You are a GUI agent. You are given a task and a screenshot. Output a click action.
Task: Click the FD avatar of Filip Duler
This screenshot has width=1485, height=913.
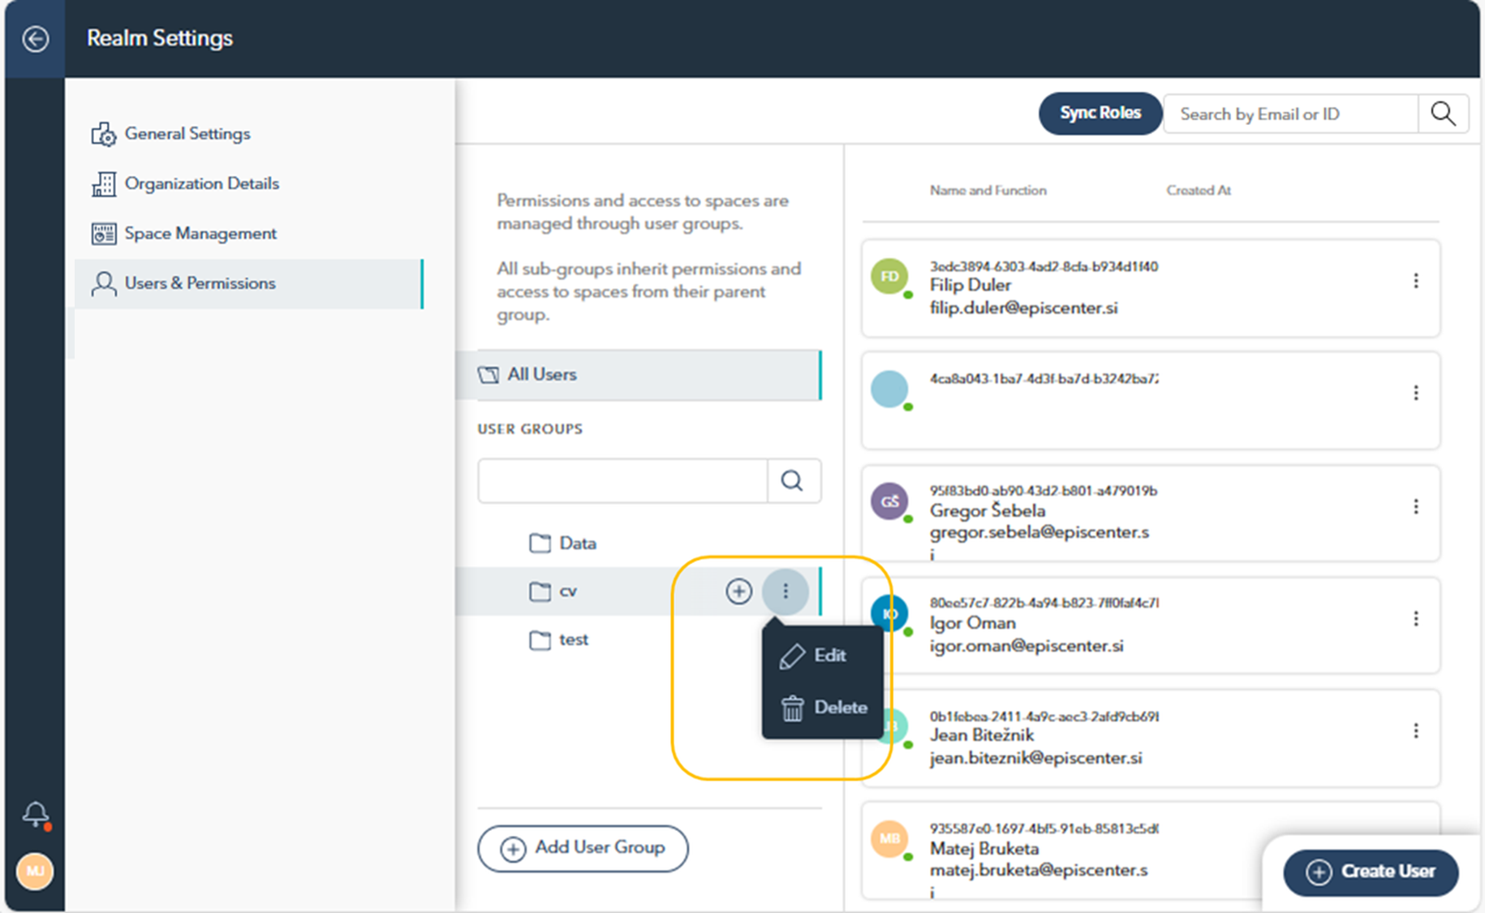click(x=889, y=277)
